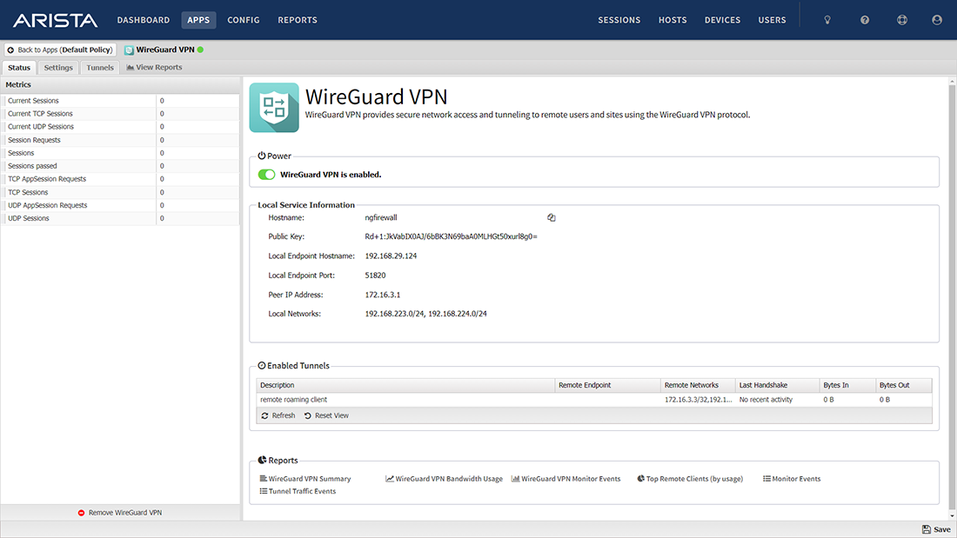
Task: Click the hostname value 'ngfirewall'
Action: coord(381,218)
